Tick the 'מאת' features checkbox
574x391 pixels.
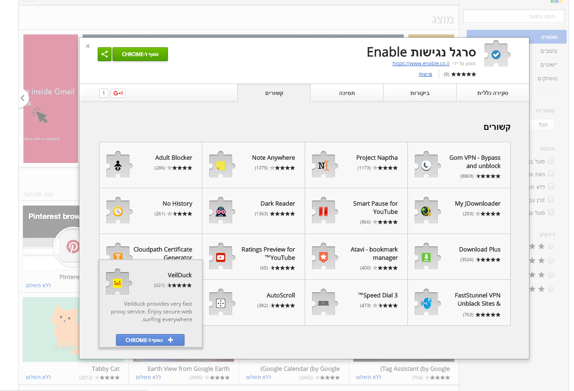click(x=551, y=173)
